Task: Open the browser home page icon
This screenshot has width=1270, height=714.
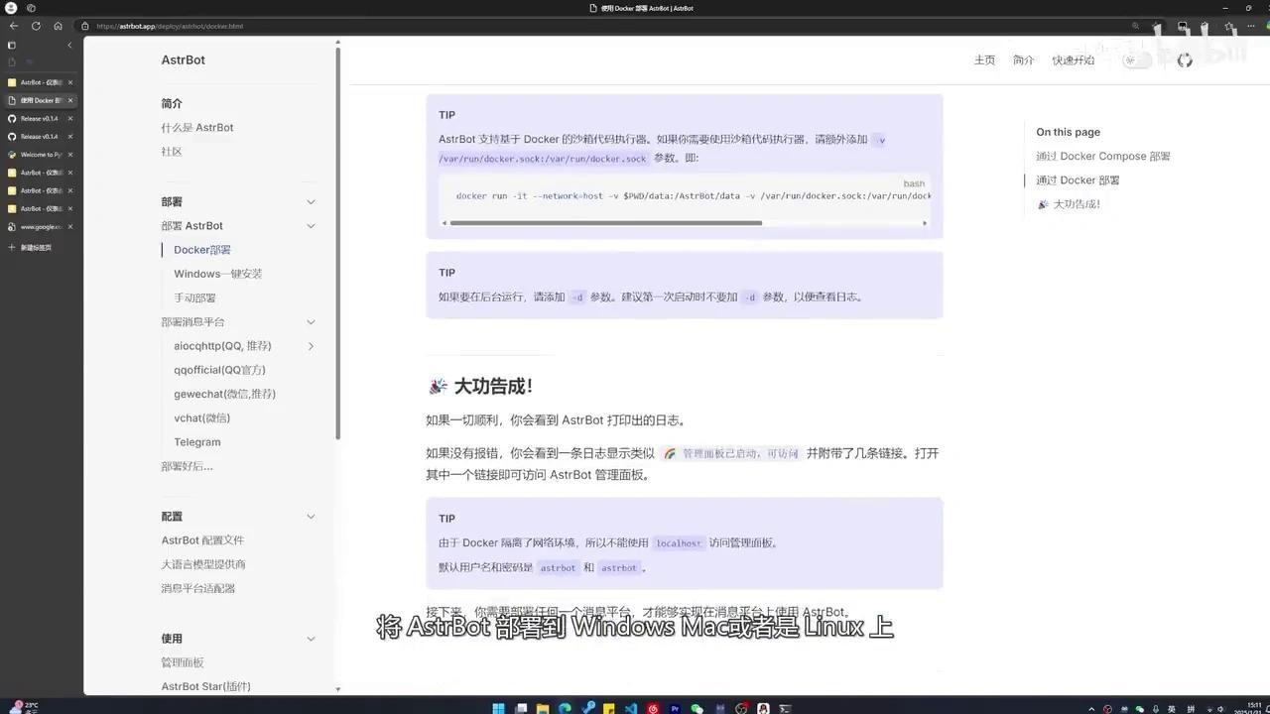Action: coord(58,26)
